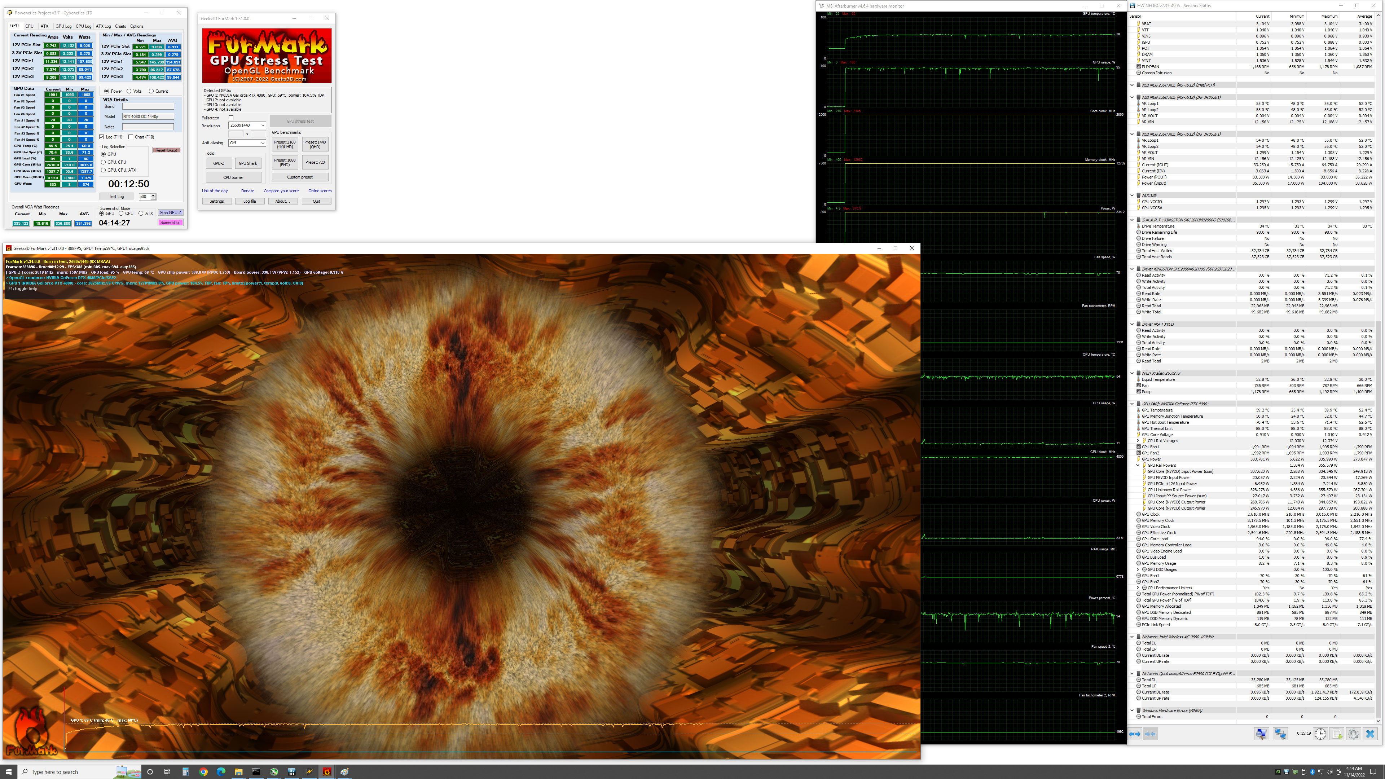Open FurMark Resolution dropdown
Image resolution: width=1385 pixels, height=779 pixels.
pyautogui.click(x=247, y=125)
